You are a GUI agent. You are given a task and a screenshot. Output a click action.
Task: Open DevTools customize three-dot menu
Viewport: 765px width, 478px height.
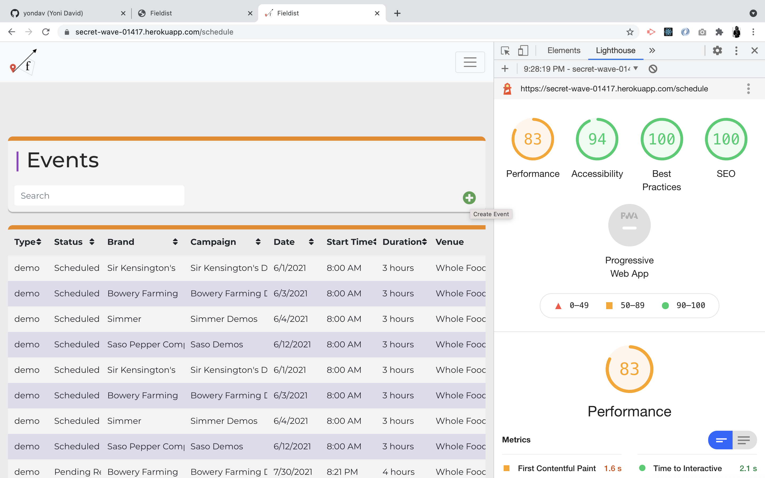pos(736,50)
